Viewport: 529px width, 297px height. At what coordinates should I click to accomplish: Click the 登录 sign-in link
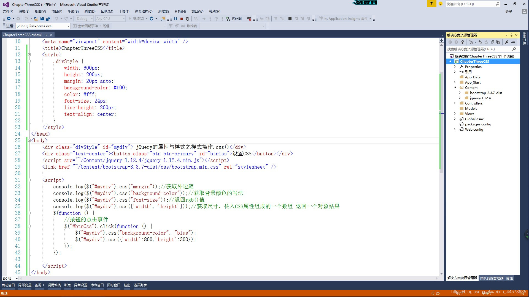click(509, 12)
